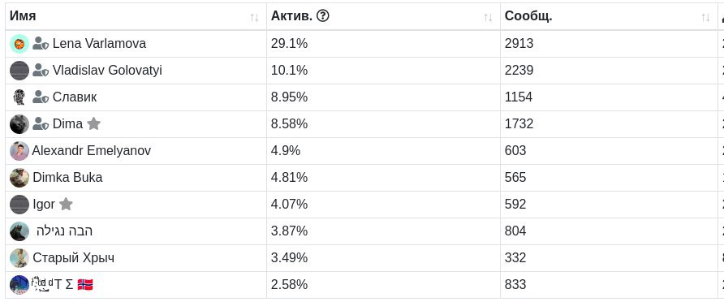Viewport: 724px width, 302px height.
Task: Select the user with the Hebrew name
Action: point(65,231)
